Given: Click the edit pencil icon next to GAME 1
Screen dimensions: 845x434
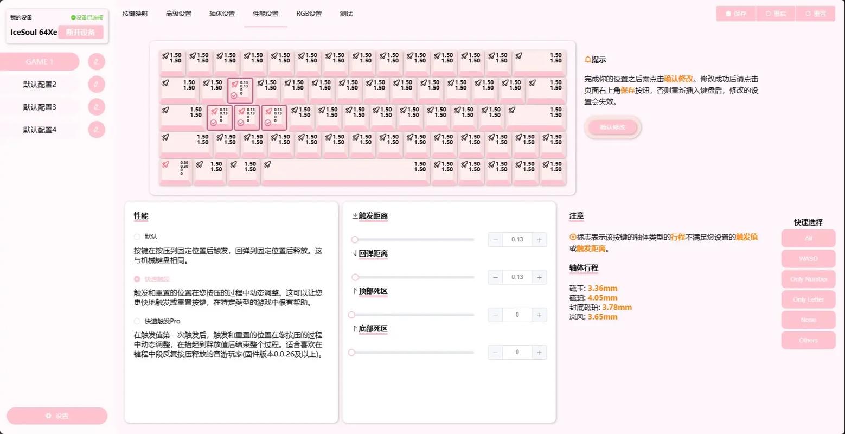Looking at the screenshot, I should pyautogui.click(x=96, y=61).
